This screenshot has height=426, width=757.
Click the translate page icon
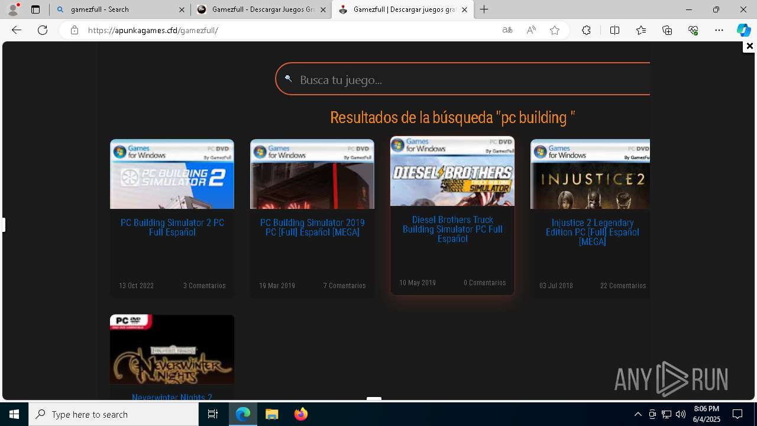[507, 30]
